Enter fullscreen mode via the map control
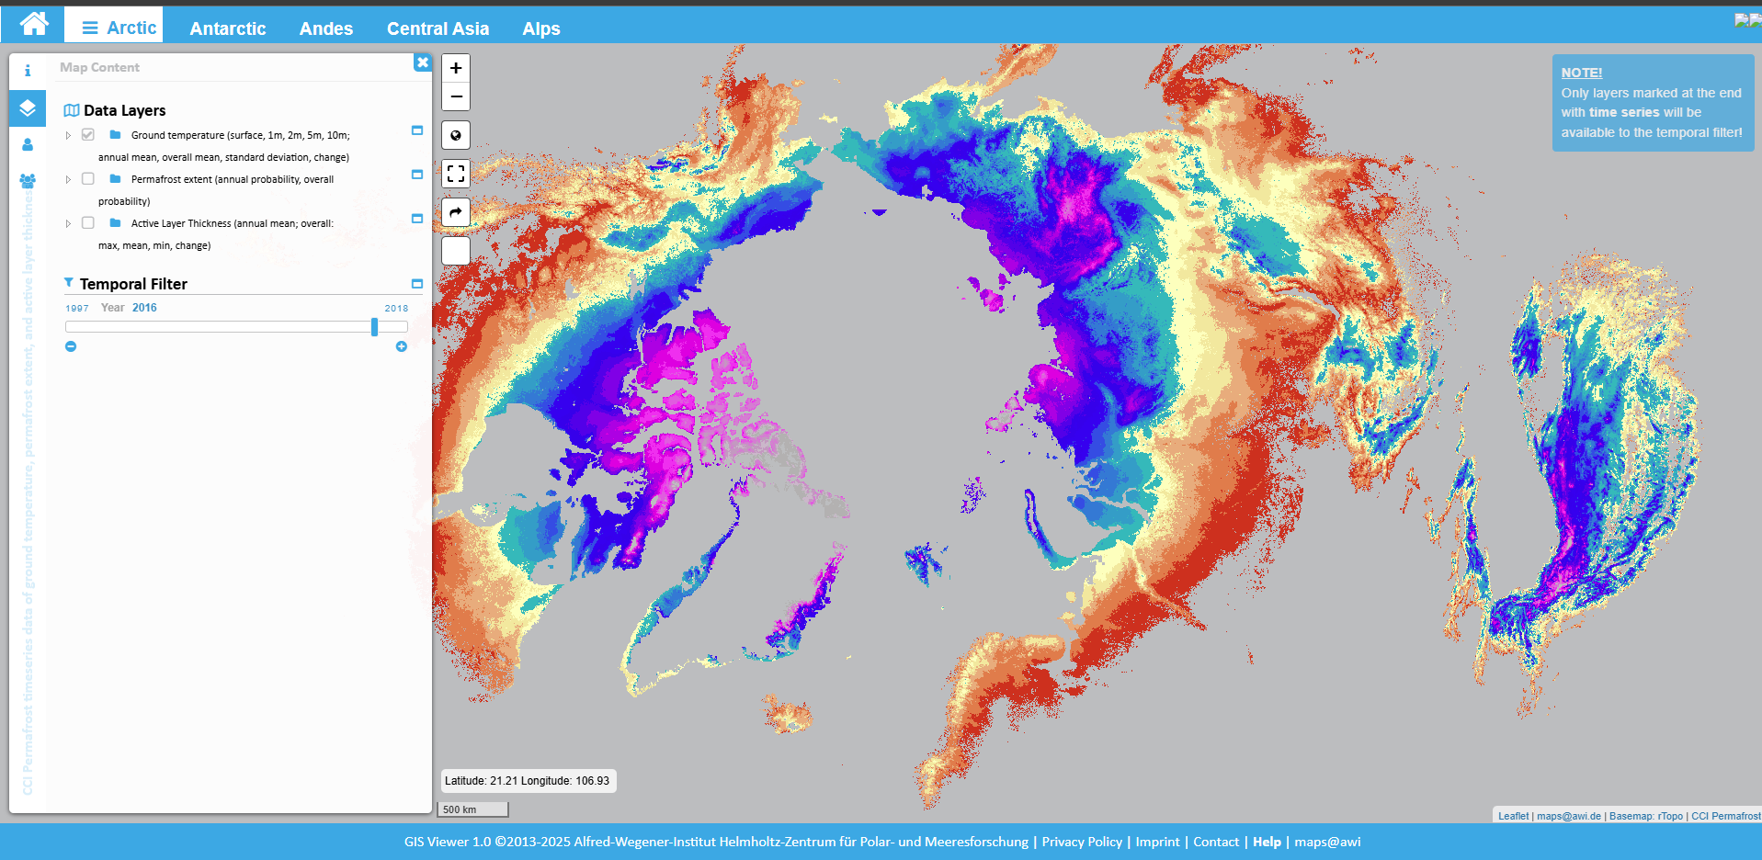Screen dimensions: 1762x860 click(455, 173)
